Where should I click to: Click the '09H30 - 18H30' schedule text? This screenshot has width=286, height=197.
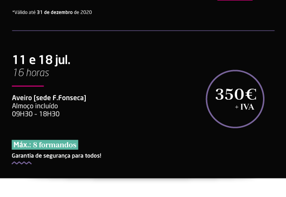(x=36, y=114)
